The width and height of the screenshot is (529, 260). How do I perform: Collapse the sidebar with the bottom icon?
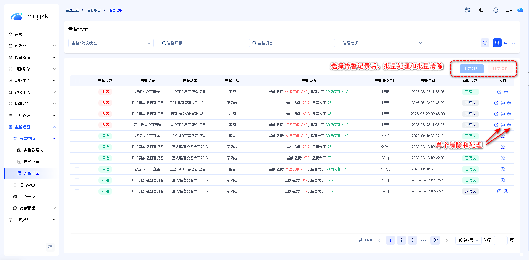50,247
